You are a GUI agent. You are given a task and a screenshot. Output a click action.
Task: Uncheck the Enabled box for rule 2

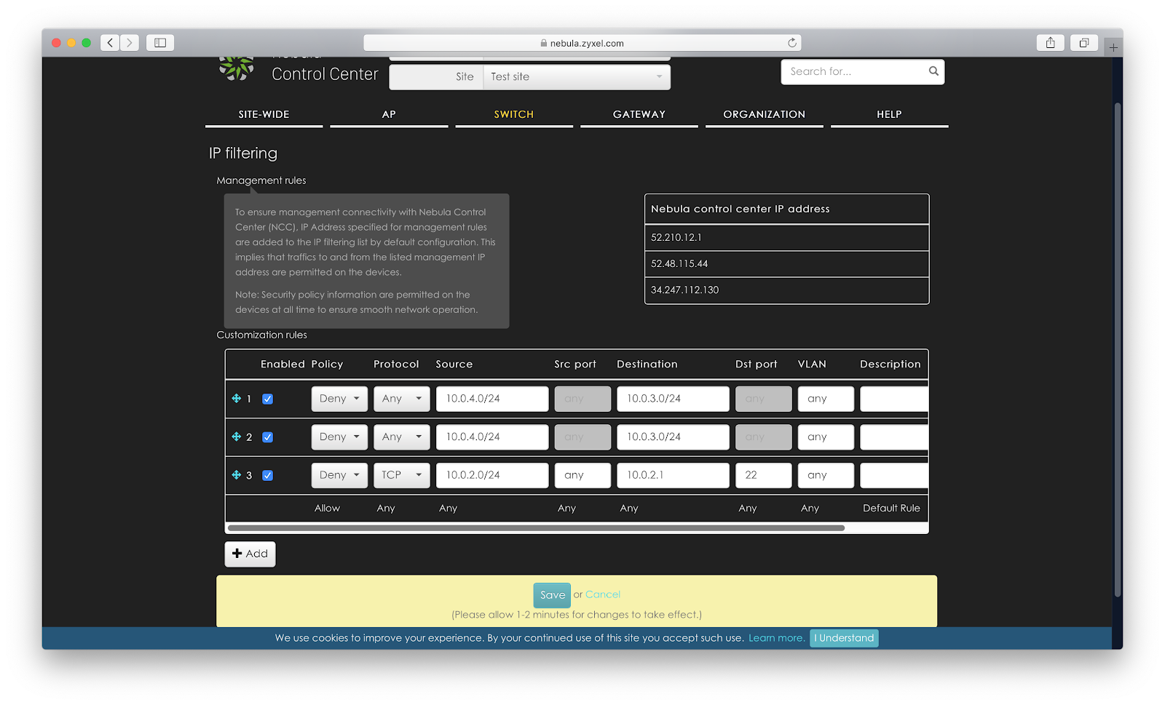[267, 437]
